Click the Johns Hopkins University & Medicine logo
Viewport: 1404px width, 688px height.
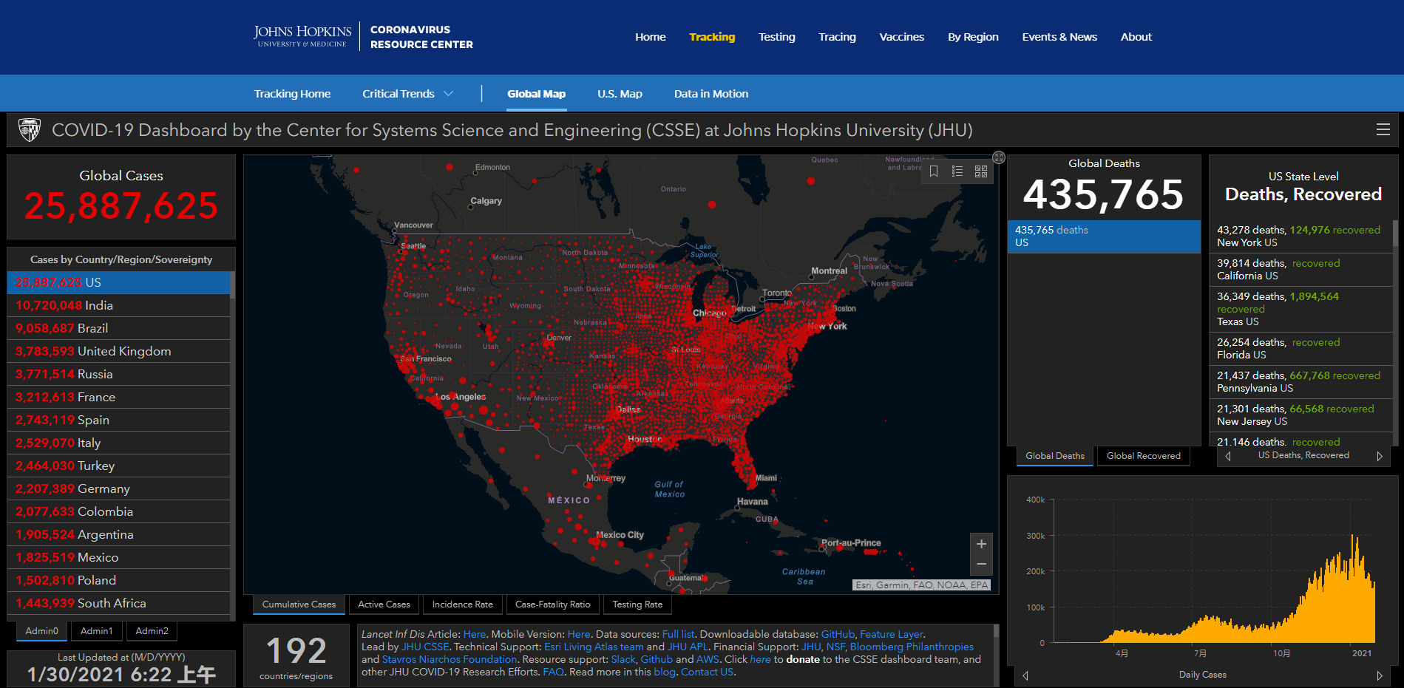click(x=302, y=36)
